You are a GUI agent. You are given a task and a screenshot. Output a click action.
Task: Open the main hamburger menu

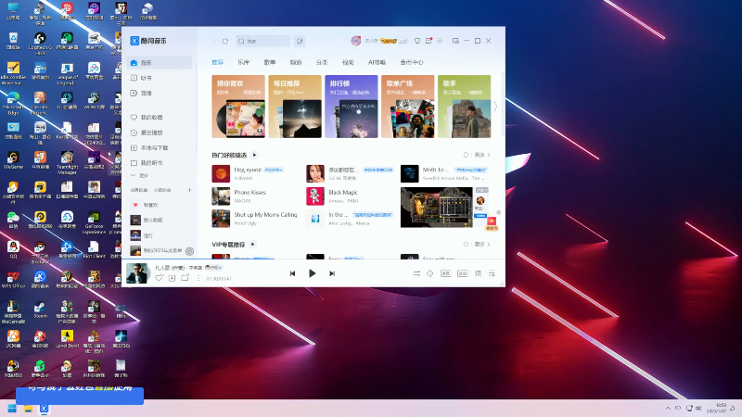coord(440,41)
